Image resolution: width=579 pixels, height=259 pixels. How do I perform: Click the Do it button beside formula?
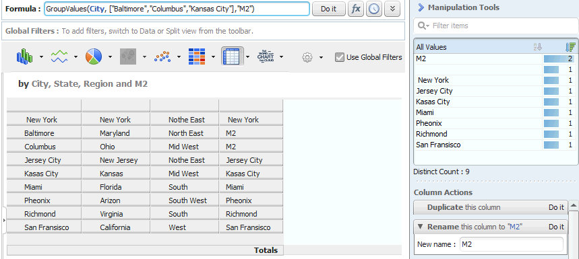[329, 9]
